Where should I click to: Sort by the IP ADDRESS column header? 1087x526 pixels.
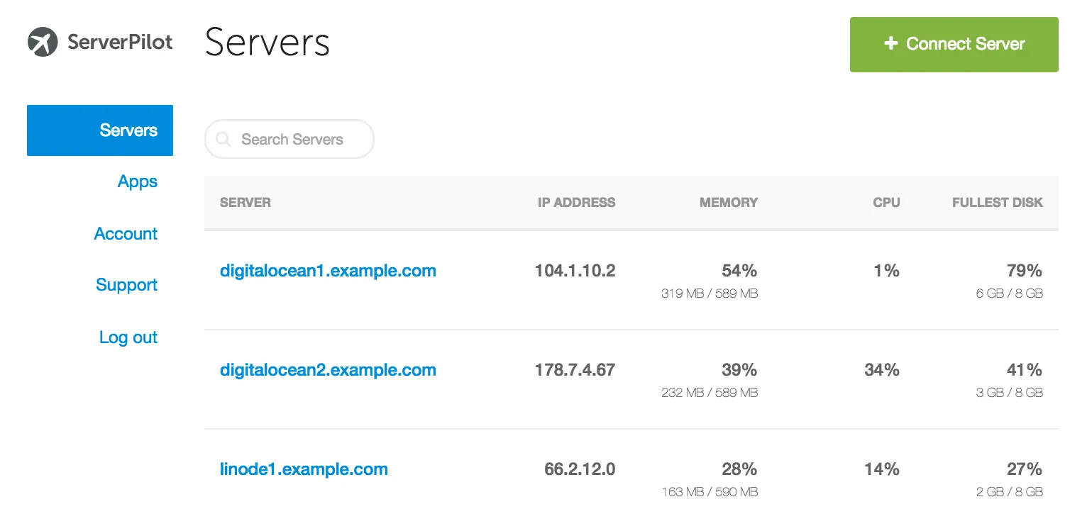coord(576,203)
